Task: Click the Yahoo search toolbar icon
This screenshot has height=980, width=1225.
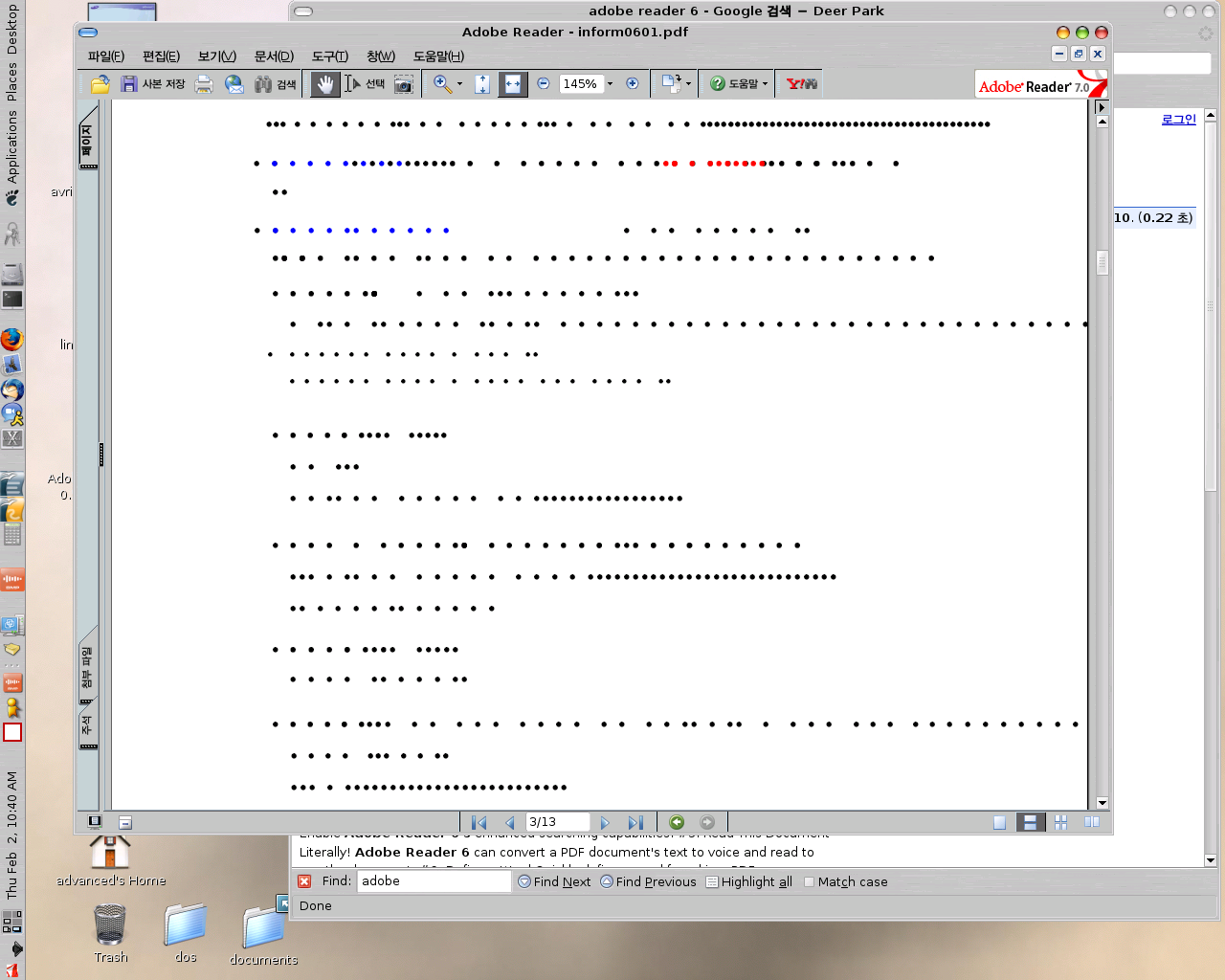Action: coord(802,84)
